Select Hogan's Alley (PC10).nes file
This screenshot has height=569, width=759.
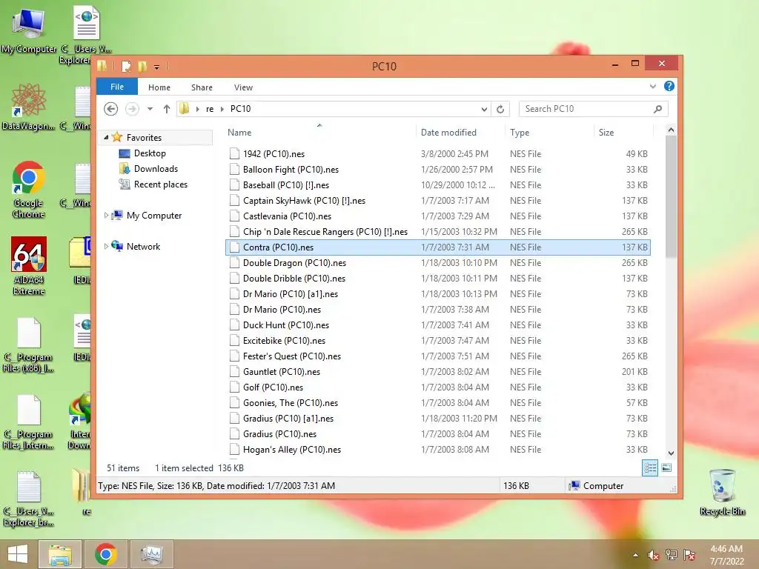point(437,450)
